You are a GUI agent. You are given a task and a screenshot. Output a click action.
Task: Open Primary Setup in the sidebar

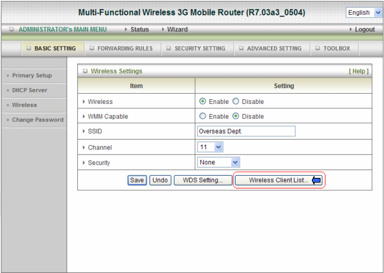coord(32,75)
